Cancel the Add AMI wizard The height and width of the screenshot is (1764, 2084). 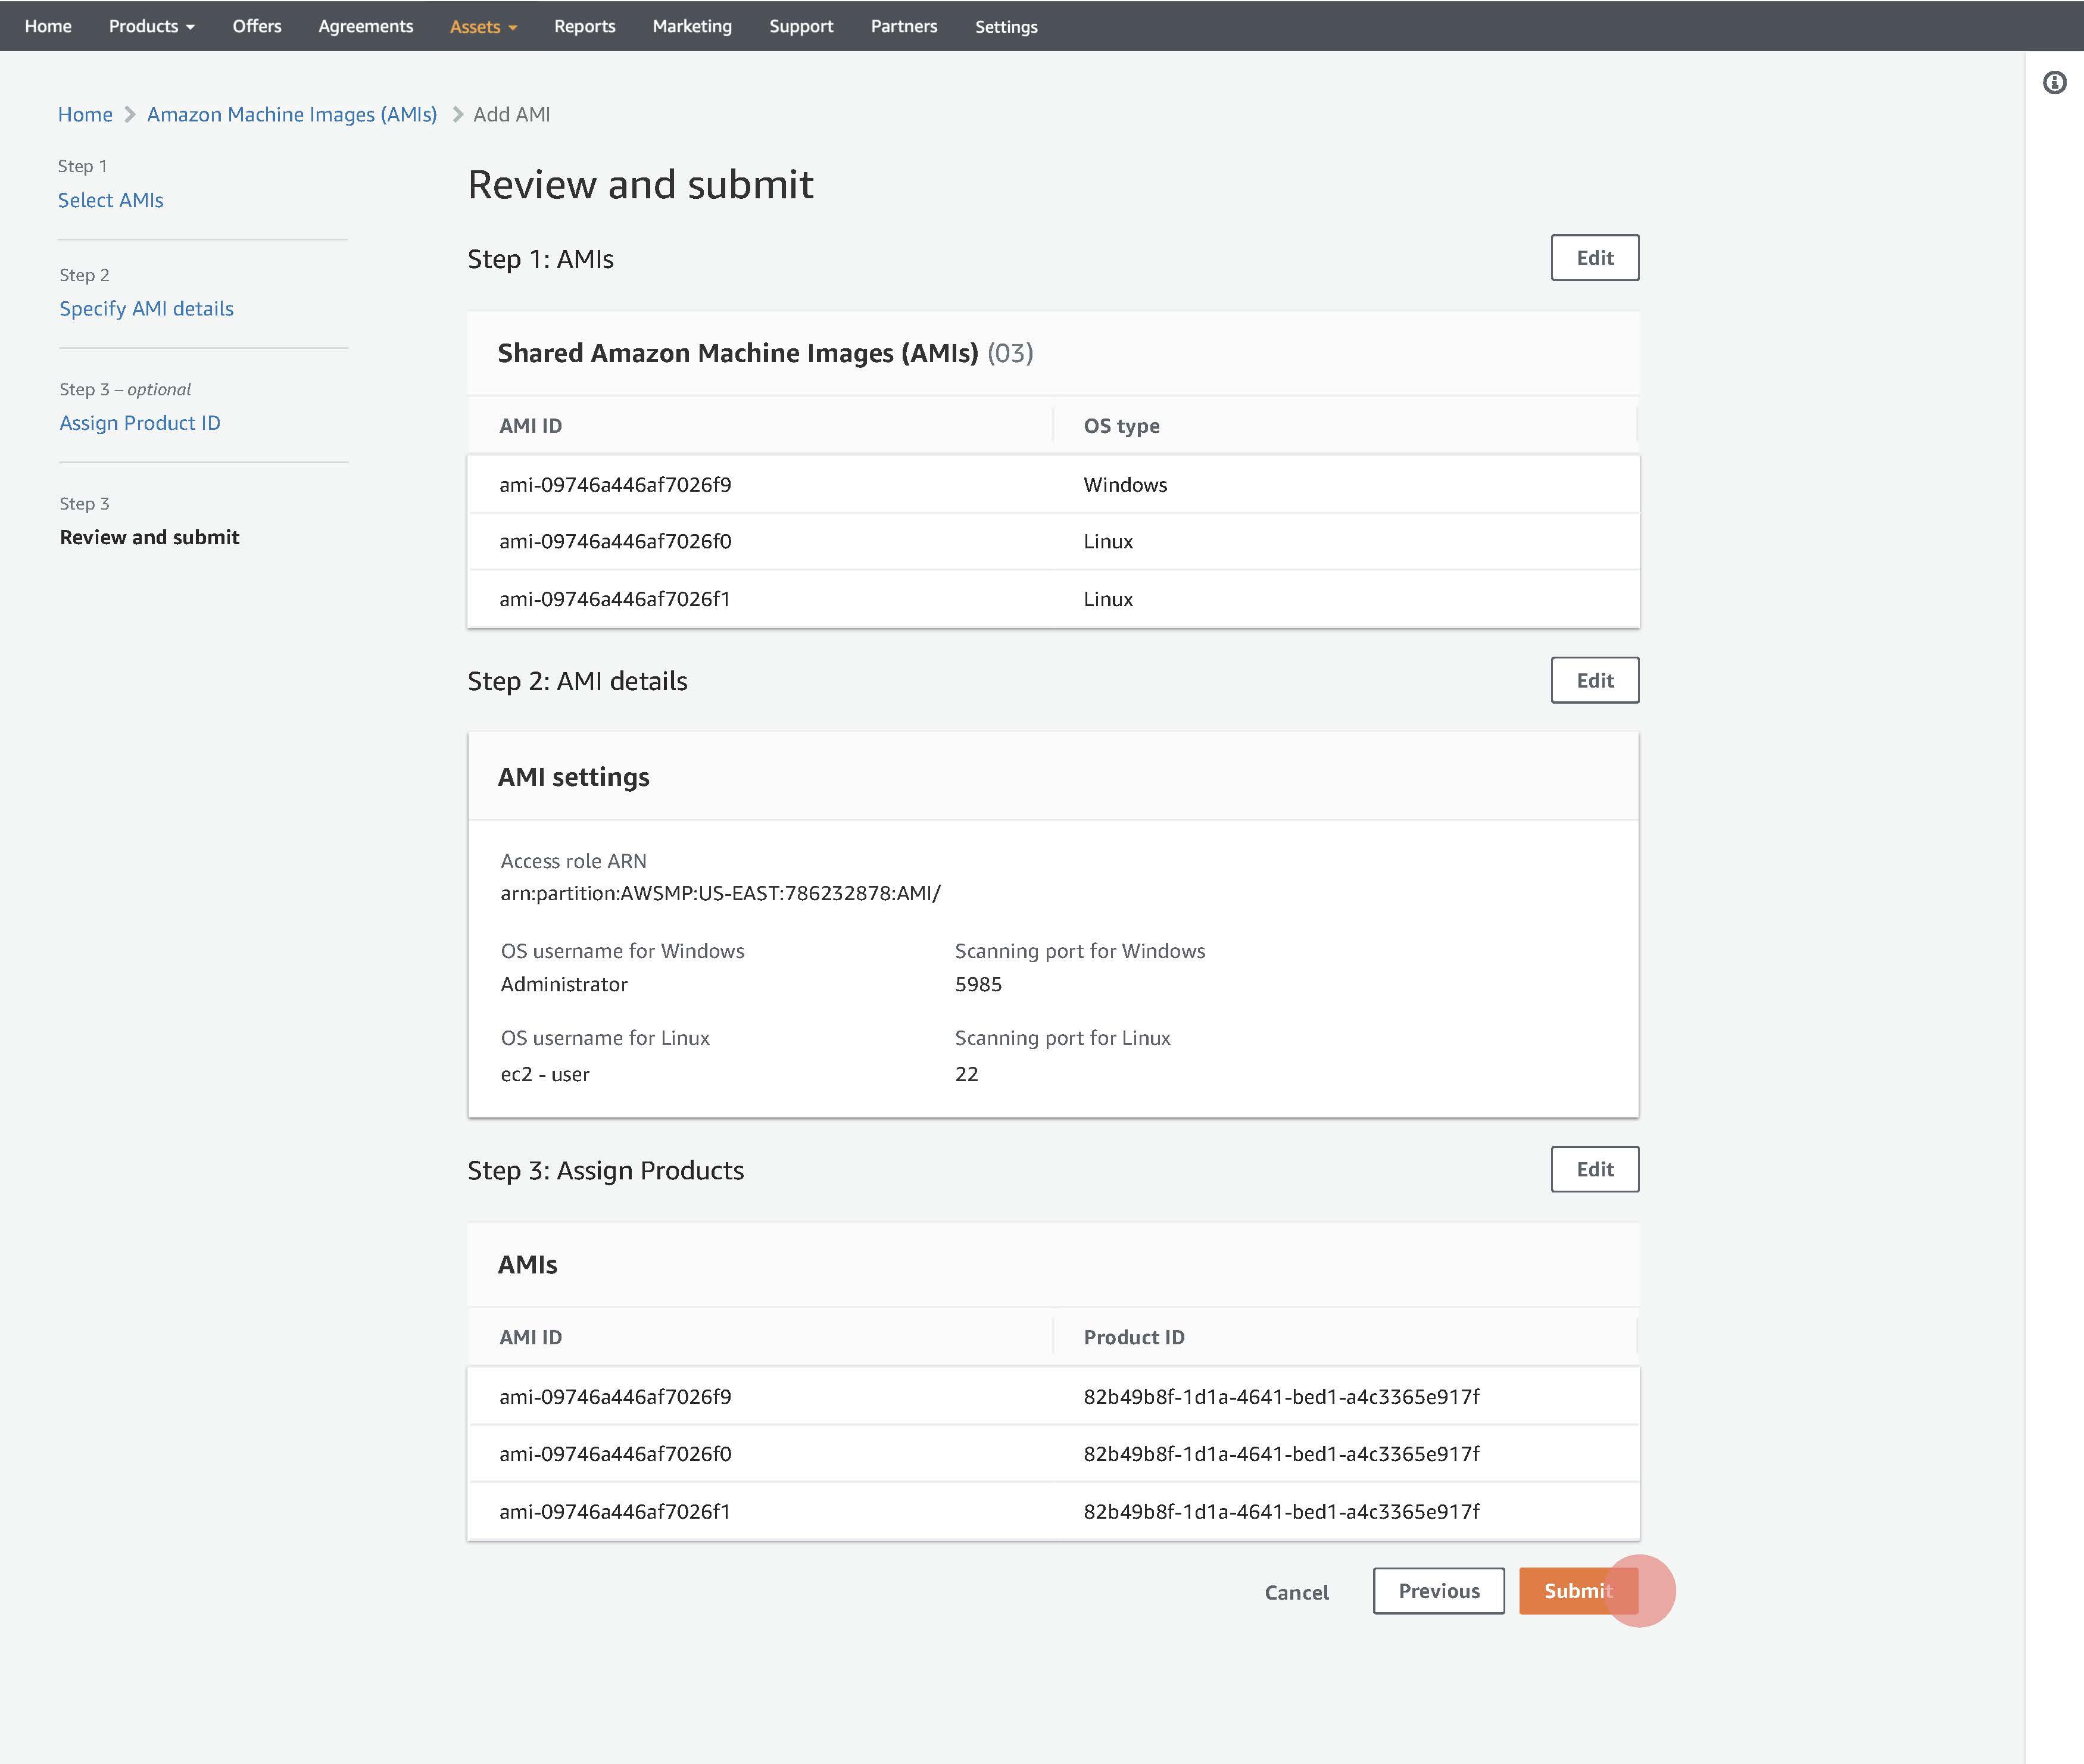point(1296,1592)
